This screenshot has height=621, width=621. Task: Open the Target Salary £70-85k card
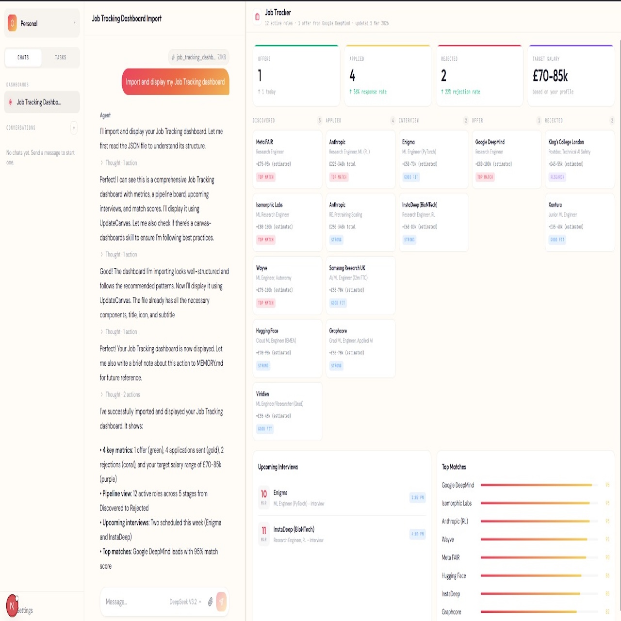pyautogui.click(x=571, y=75)
